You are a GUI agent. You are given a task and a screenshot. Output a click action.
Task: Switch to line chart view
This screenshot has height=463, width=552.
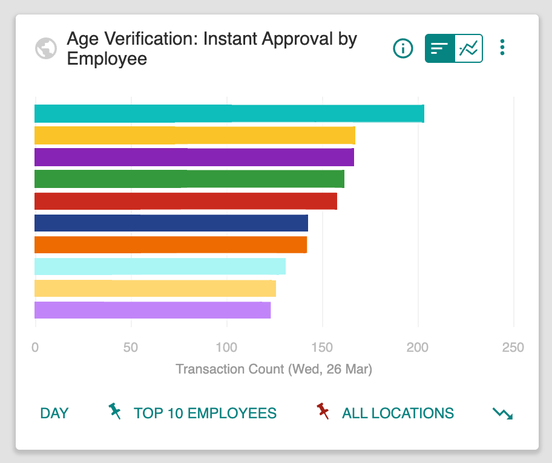468,48
